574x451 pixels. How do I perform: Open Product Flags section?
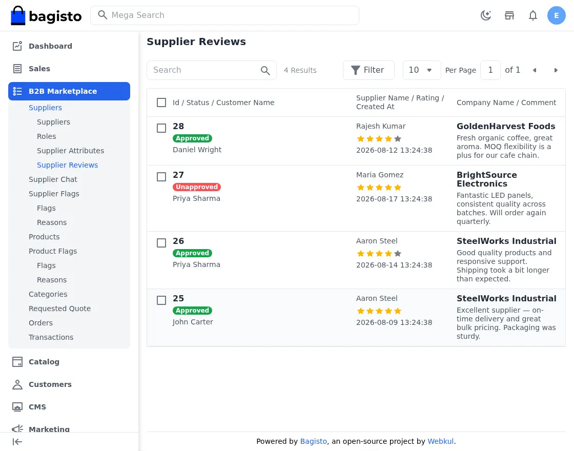click(x=53, y=251)
